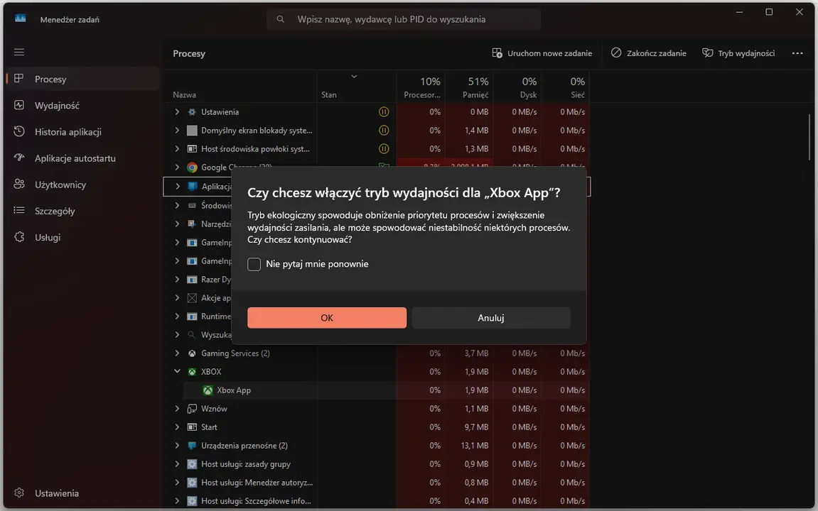Open Ustawienia at the sidebar bottom

click(82, 493)
